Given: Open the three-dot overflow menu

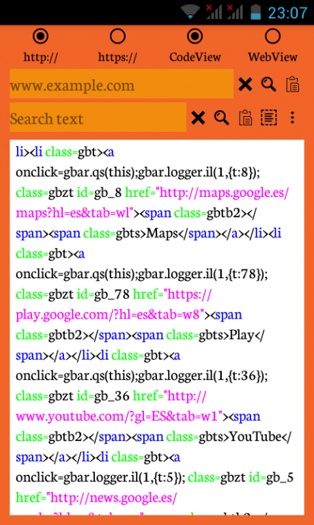Looking at the screenshot, I should (x=292, y=118).
